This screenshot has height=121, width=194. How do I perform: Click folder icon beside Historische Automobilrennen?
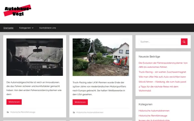74,112
